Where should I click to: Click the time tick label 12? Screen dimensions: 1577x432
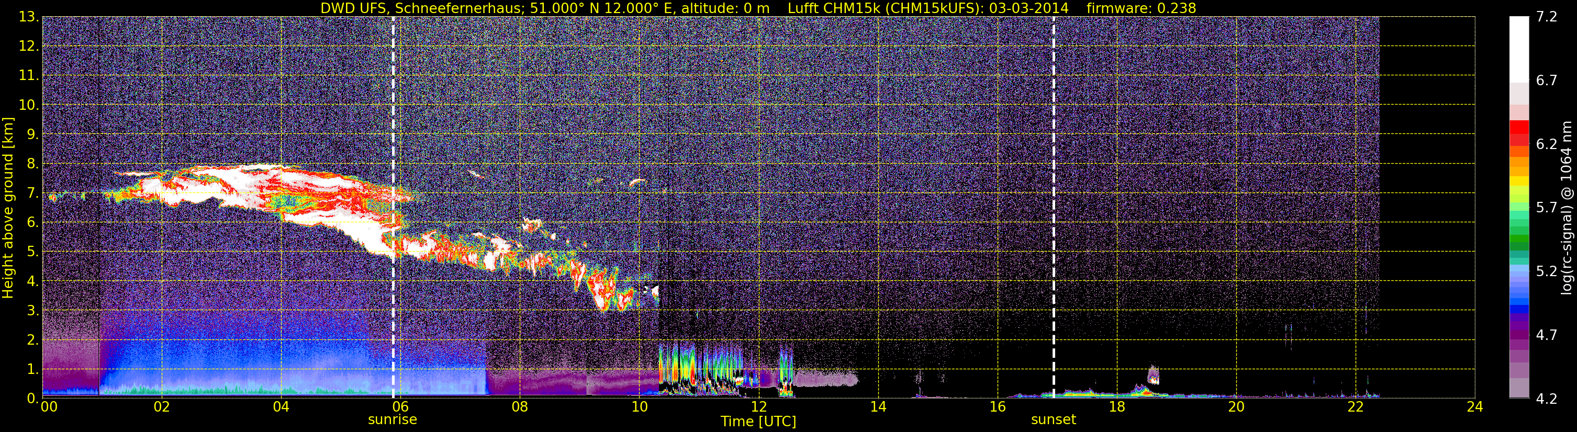[758, 407]
